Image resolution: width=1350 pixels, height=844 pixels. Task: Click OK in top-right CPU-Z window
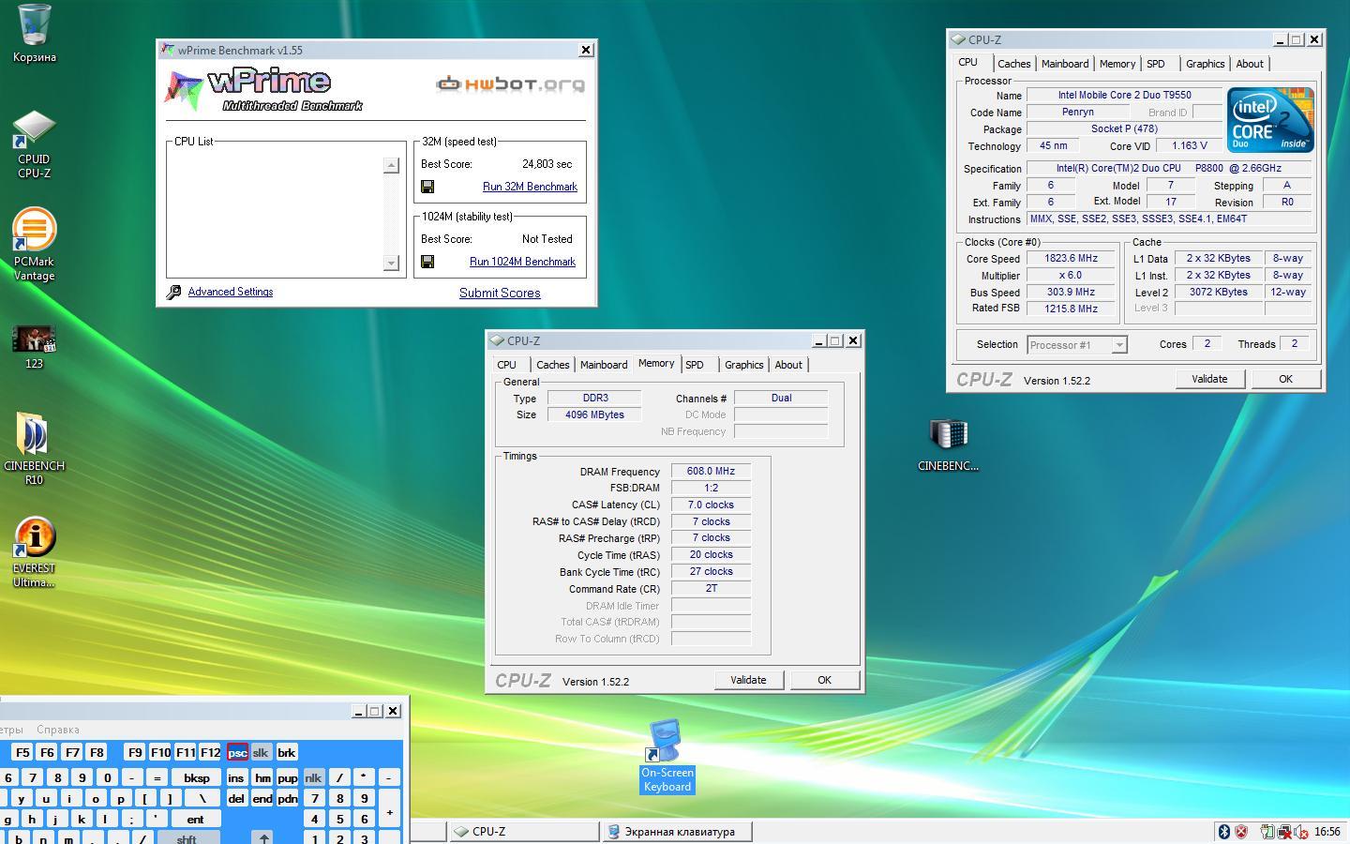click(1285, 379)
